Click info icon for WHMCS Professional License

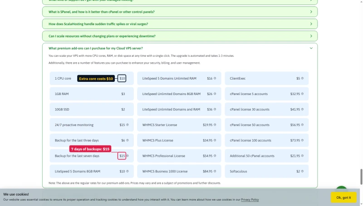[215, 156]
